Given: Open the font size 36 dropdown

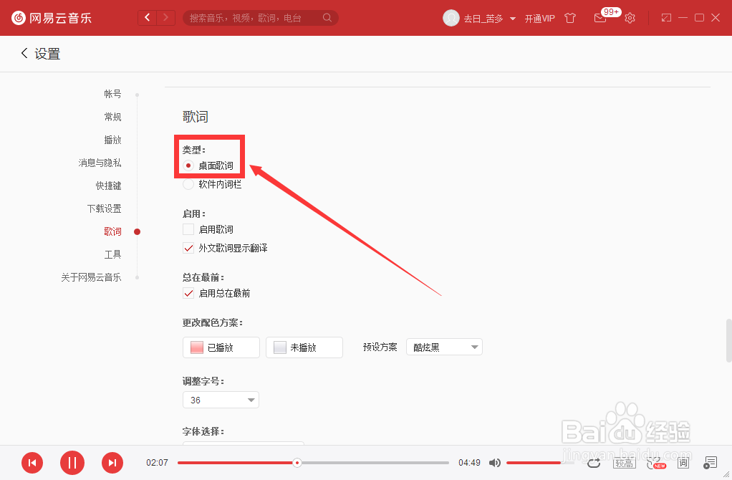Looking at the screenshot, I should (221, 400).
